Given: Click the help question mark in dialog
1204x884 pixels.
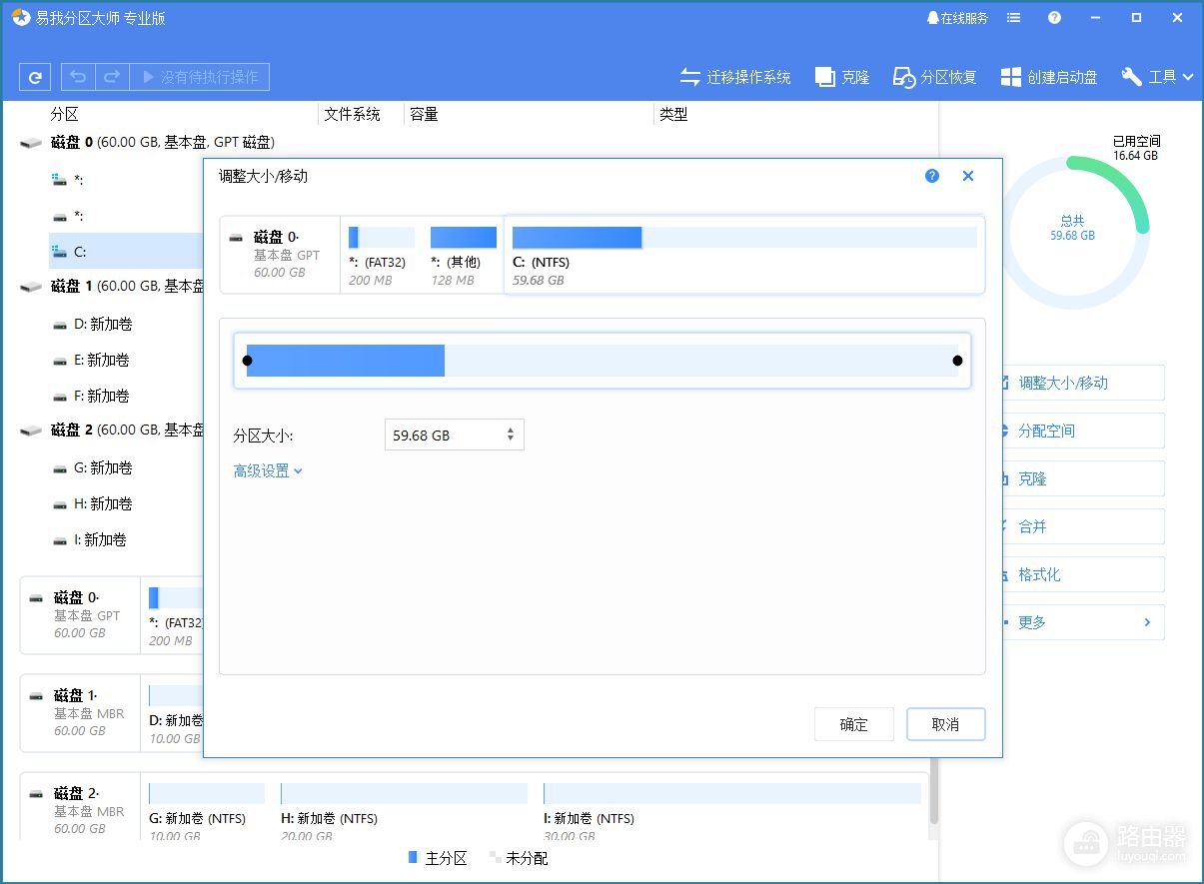Looking at the screenshot, I should 932,176.
